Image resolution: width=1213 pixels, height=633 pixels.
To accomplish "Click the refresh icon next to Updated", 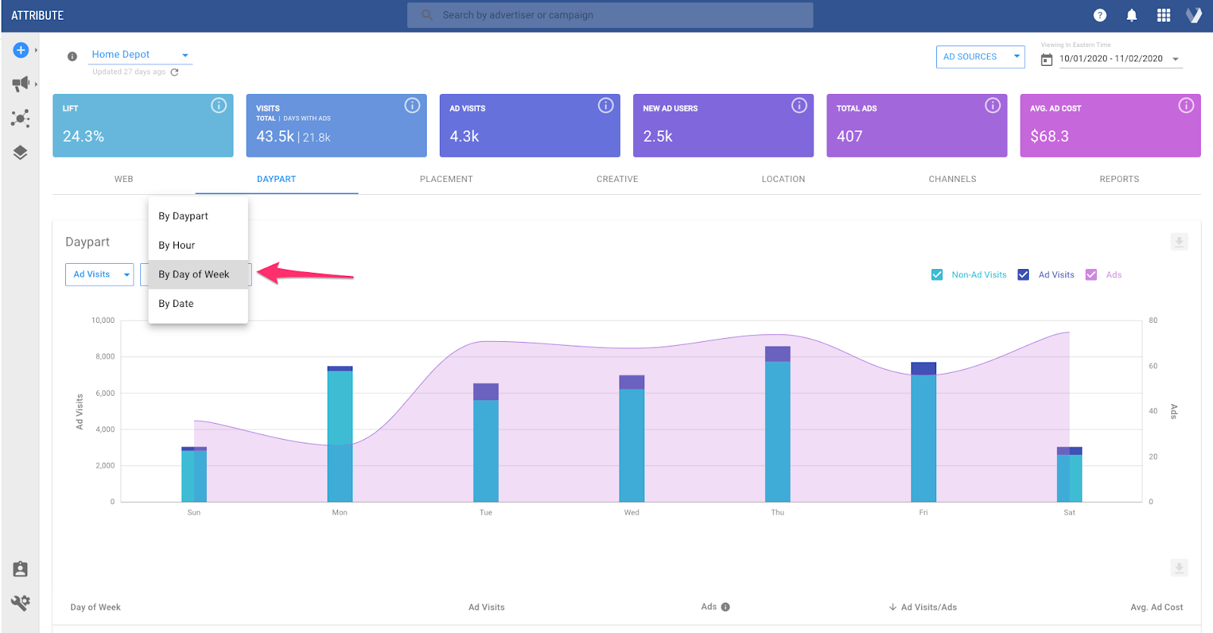I will pos(174,72).
